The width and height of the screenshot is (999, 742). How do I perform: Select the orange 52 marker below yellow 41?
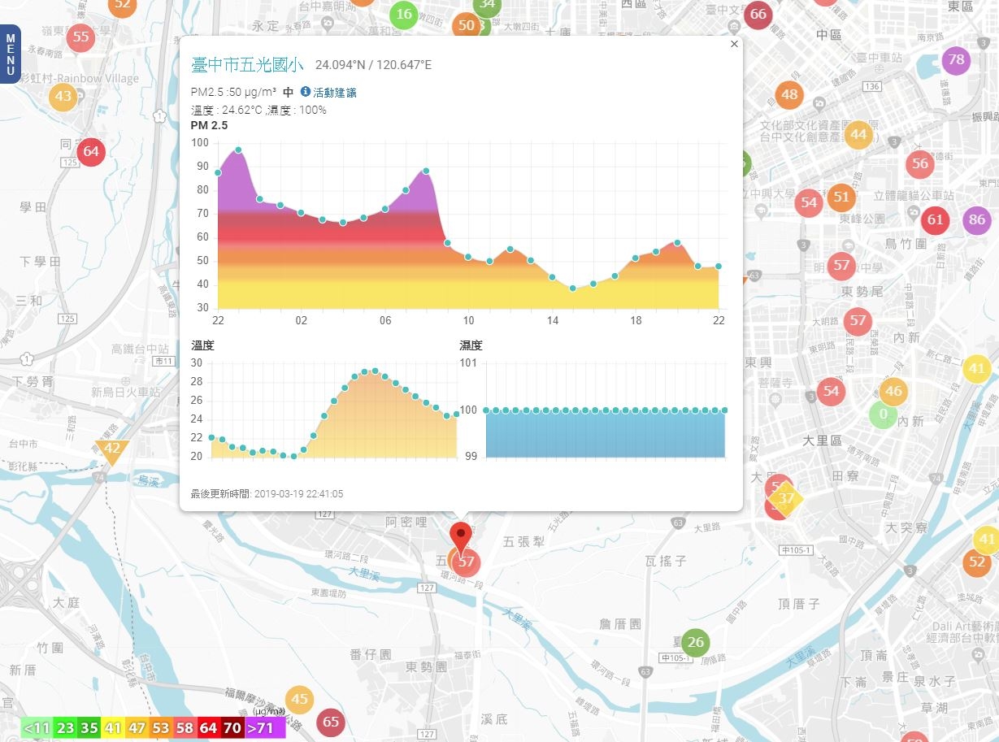(x=977, y=562)
